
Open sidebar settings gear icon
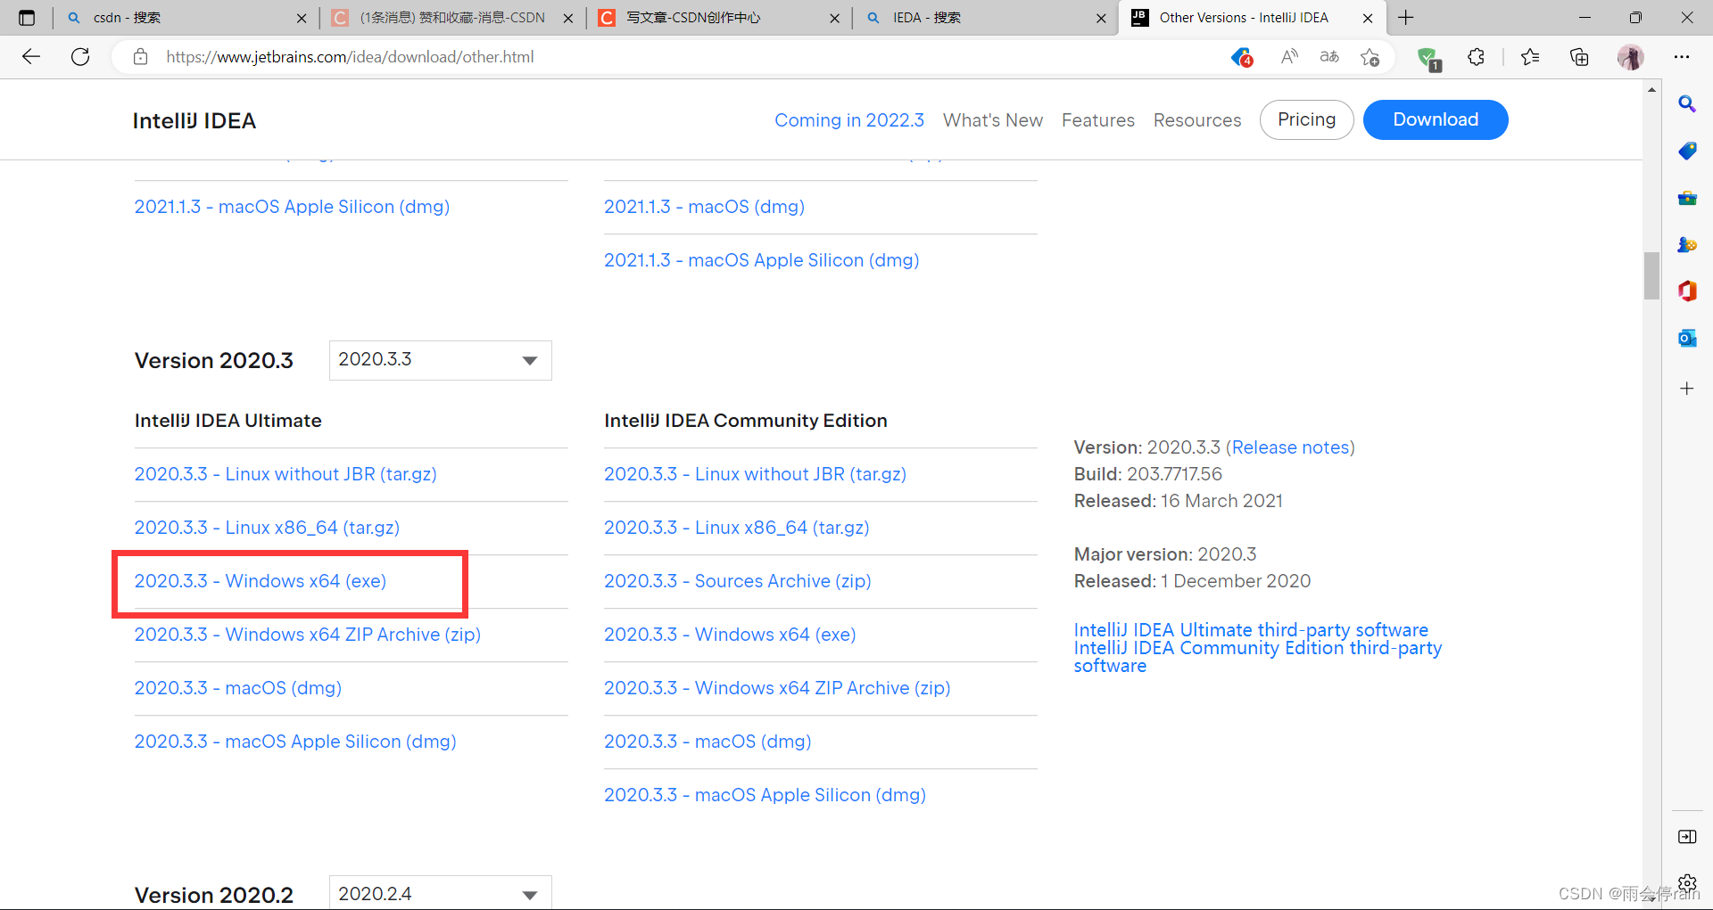click(1687, 882)
